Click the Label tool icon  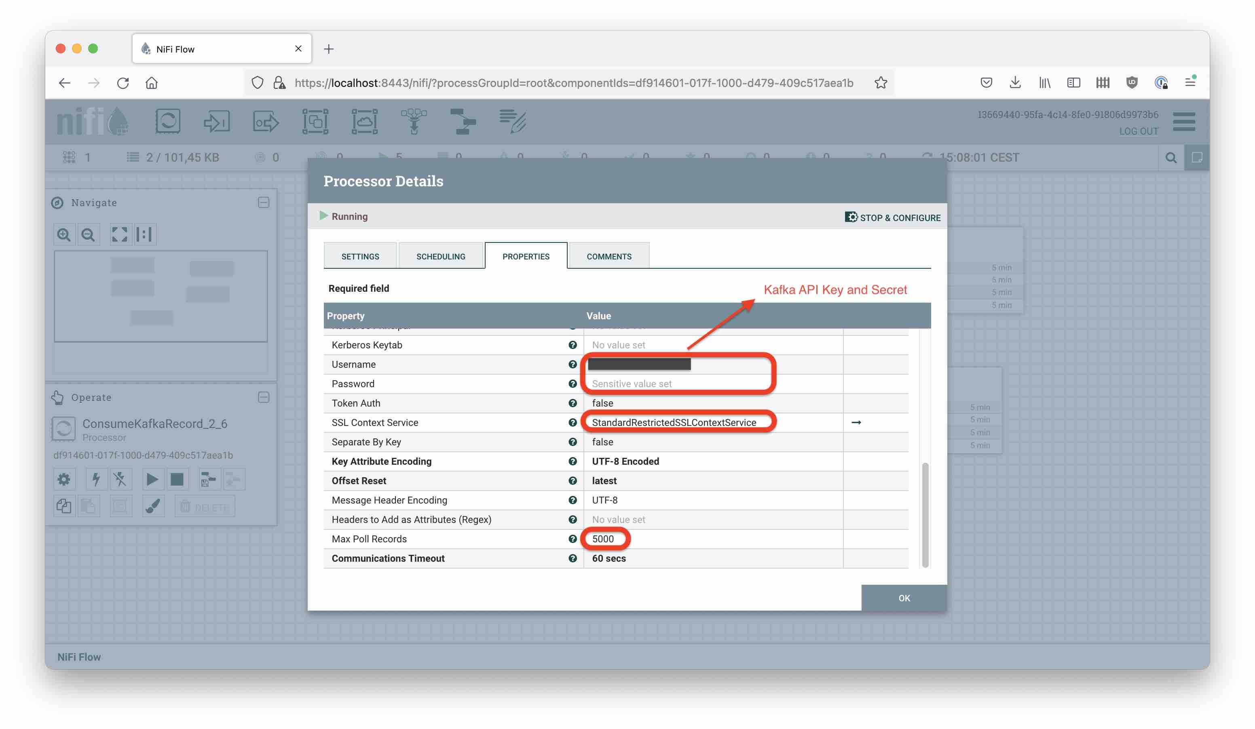(x=512, y=121)
